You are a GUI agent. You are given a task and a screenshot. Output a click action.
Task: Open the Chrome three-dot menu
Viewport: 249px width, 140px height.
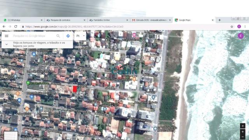pos(245,26)
